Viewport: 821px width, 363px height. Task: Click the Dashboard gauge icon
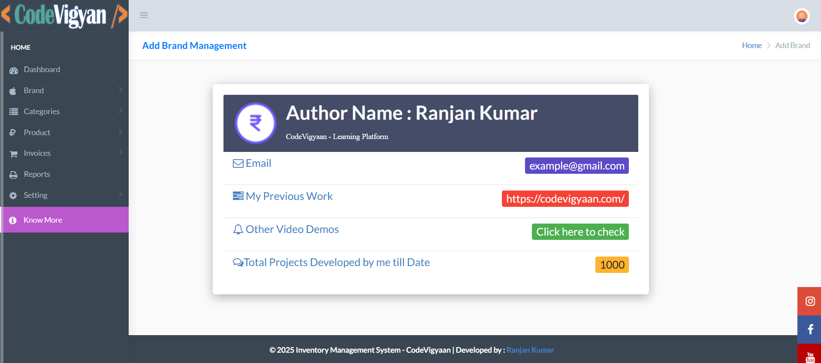click(14, 70)
